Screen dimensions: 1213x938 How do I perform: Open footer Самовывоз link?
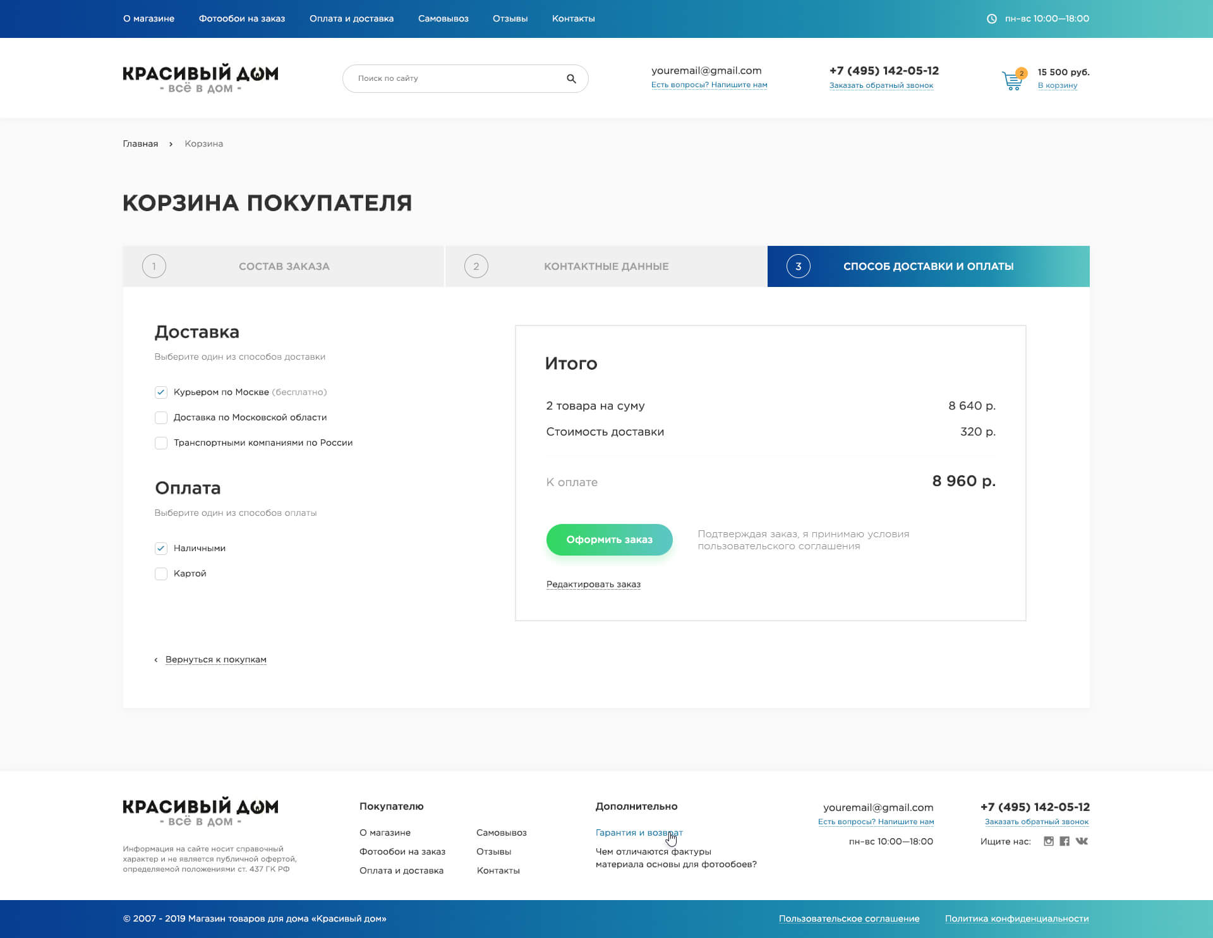coord(501,833)
